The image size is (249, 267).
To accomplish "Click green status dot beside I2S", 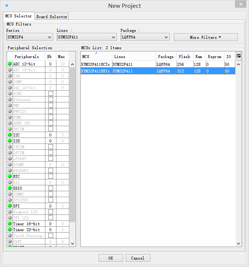I will [10, 141].
